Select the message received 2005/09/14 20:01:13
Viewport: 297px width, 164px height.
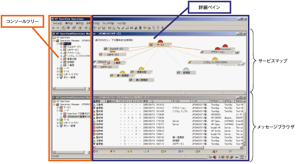[169, 144]
